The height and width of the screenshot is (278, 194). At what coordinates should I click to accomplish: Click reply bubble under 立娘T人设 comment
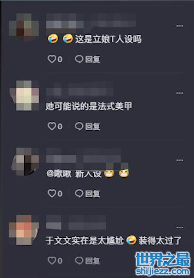click(x=79, y=59)
